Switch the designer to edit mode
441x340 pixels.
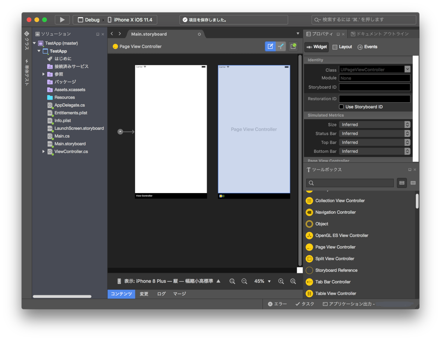pyautogui.click(x=270, y=46)
